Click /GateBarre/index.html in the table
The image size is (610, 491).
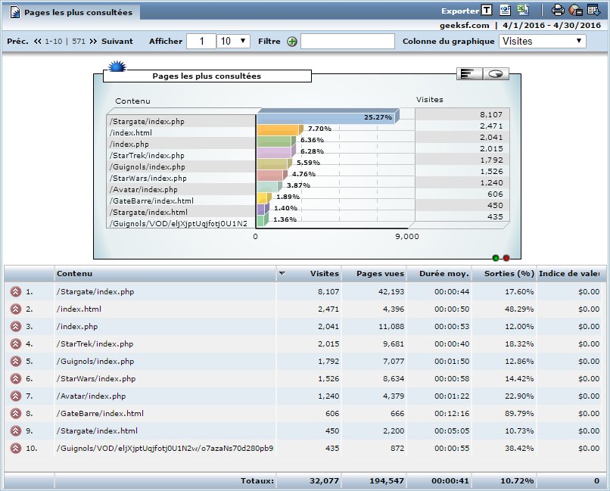click(100, 413)
